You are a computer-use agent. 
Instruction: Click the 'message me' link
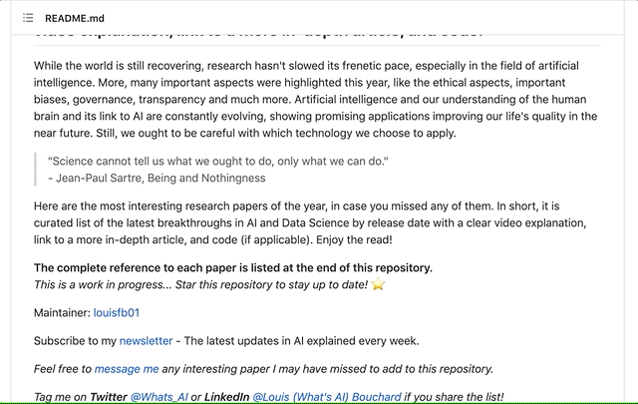pyautogui.click(x=127, y=368)
